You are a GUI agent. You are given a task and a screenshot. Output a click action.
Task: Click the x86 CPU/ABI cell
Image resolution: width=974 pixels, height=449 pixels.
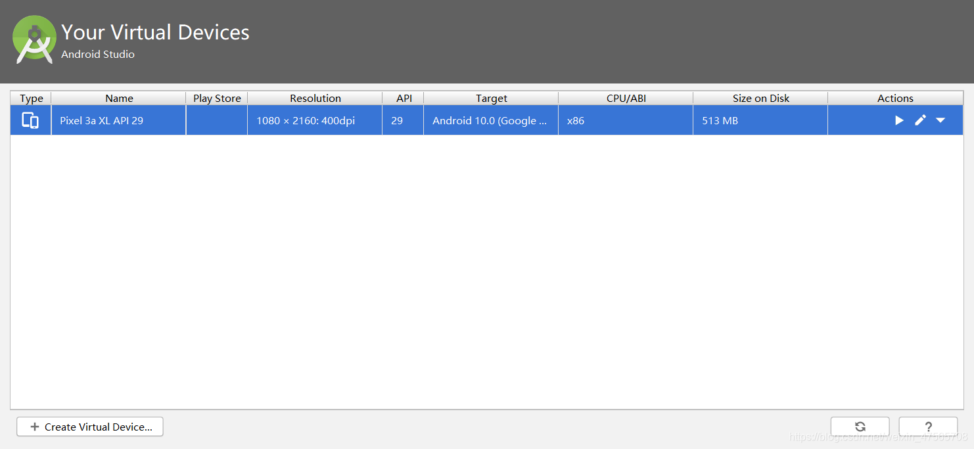click(x=626, y=120)
